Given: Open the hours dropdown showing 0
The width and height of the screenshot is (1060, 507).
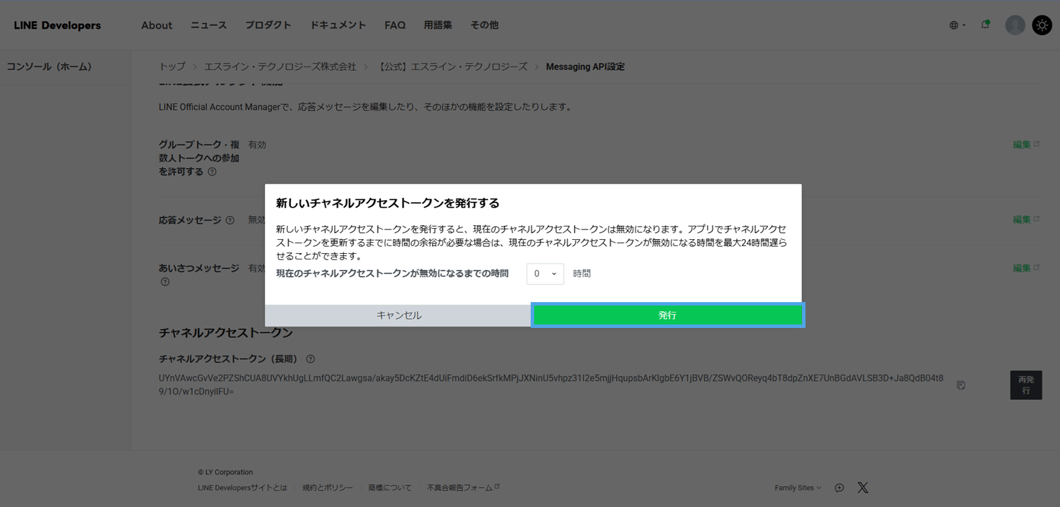Looking at the screenshot, I should pyautogui.click(x=545, y=273).
